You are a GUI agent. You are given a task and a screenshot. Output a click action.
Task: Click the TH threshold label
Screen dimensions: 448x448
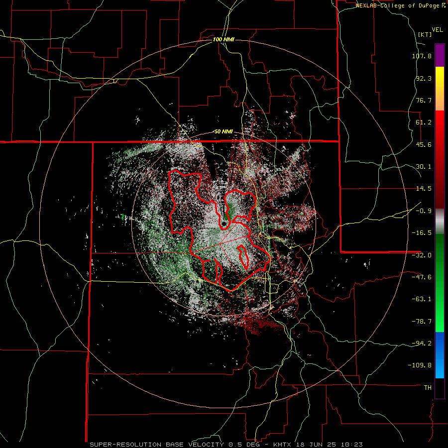tap(428, 387)
